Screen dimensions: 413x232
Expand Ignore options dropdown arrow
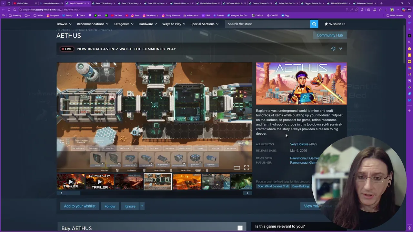tap(142, 206)
